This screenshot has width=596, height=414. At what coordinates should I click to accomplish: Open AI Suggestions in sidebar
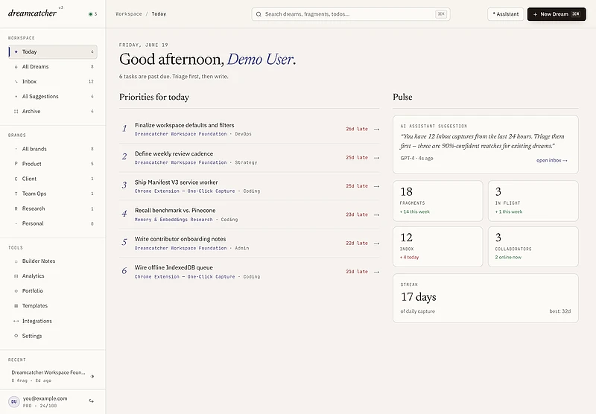tap(52, 97)
